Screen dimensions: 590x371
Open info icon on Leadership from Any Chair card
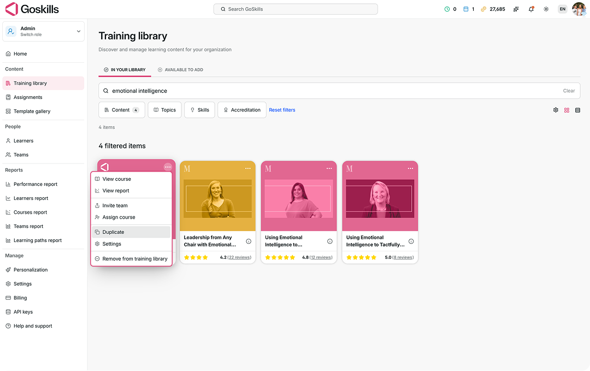pyautogui.click(x=249, y=241)
